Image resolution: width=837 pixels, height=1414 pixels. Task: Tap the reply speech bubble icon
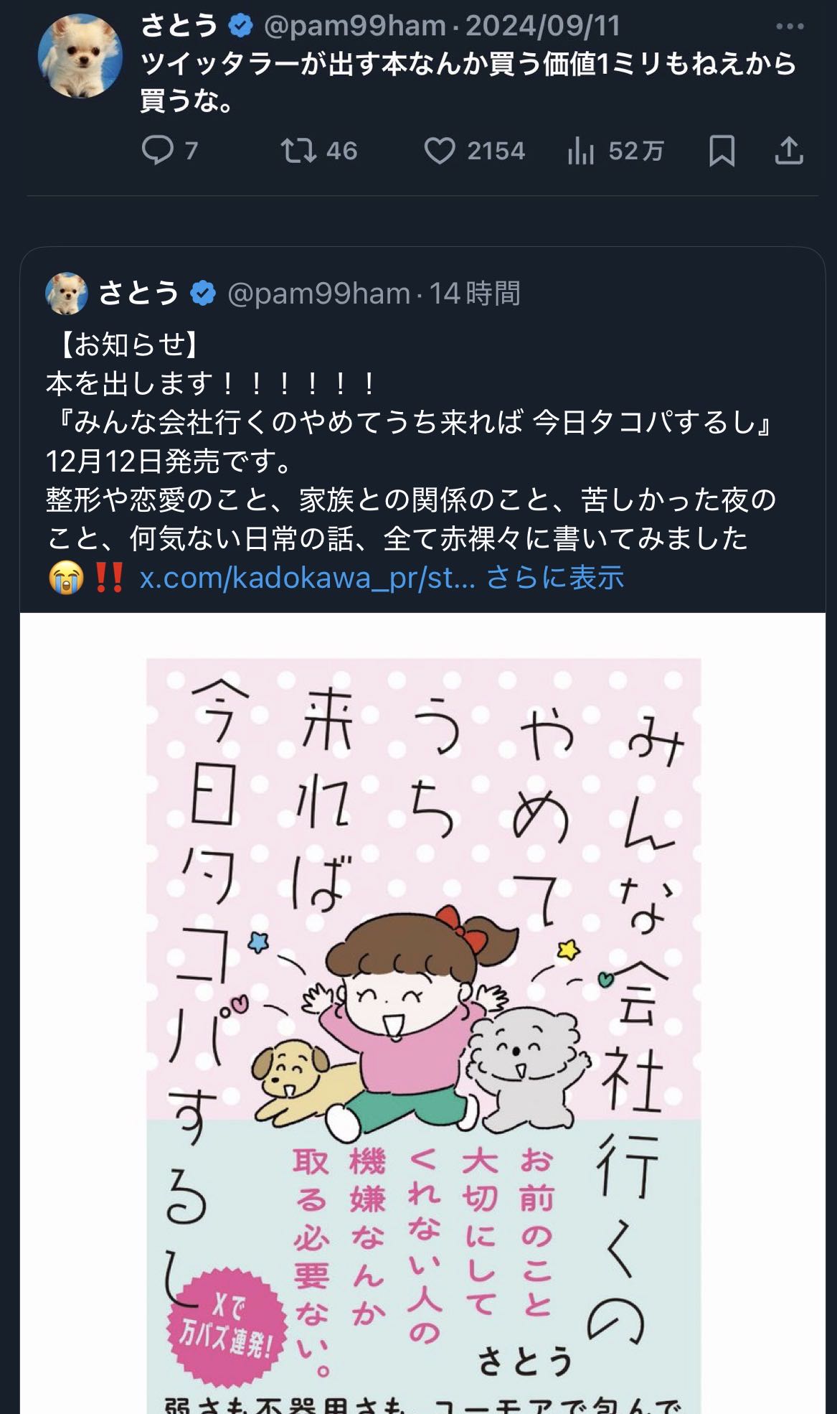pyautogui.click(x=158, y=151)
